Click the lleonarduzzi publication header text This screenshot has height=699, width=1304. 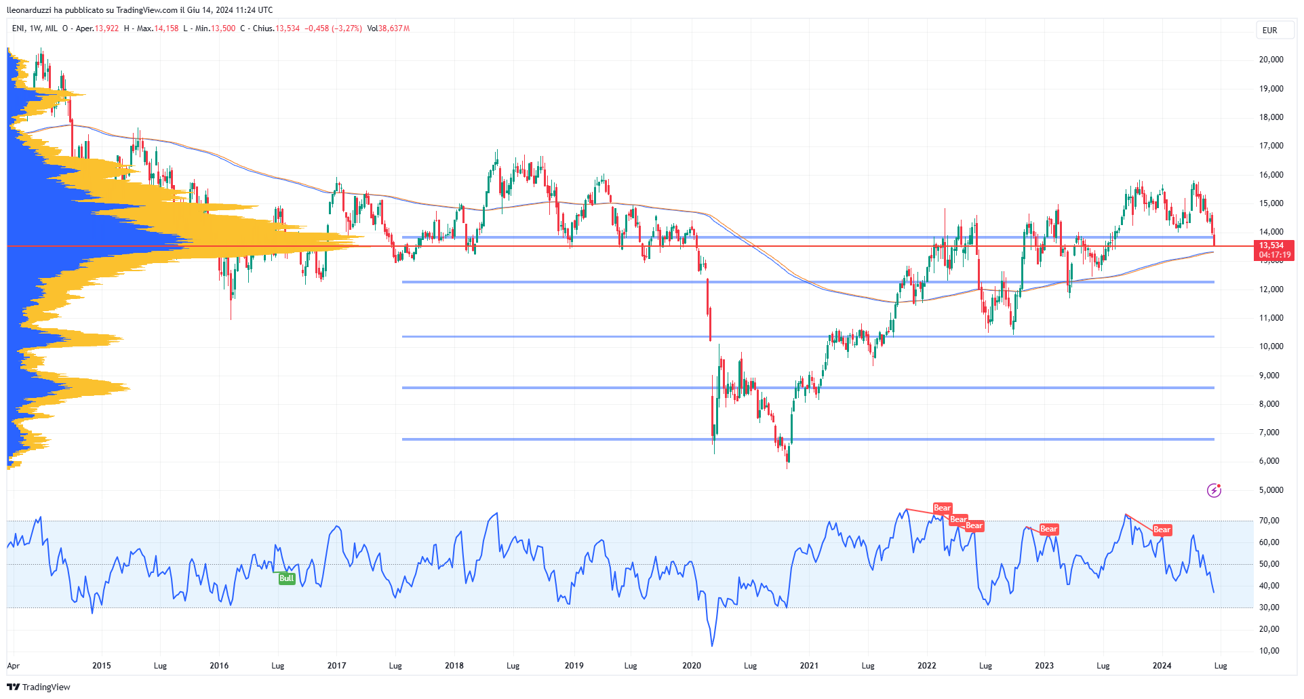(x=140, y=10)
